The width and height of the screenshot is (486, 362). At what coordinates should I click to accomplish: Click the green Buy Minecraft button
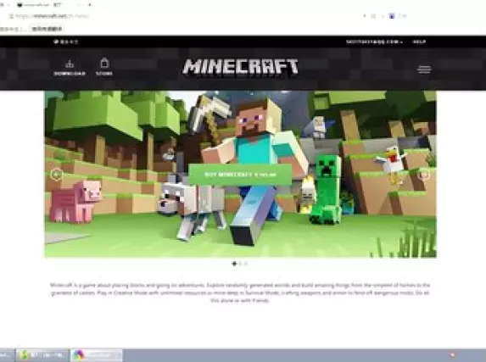[240, 175]
